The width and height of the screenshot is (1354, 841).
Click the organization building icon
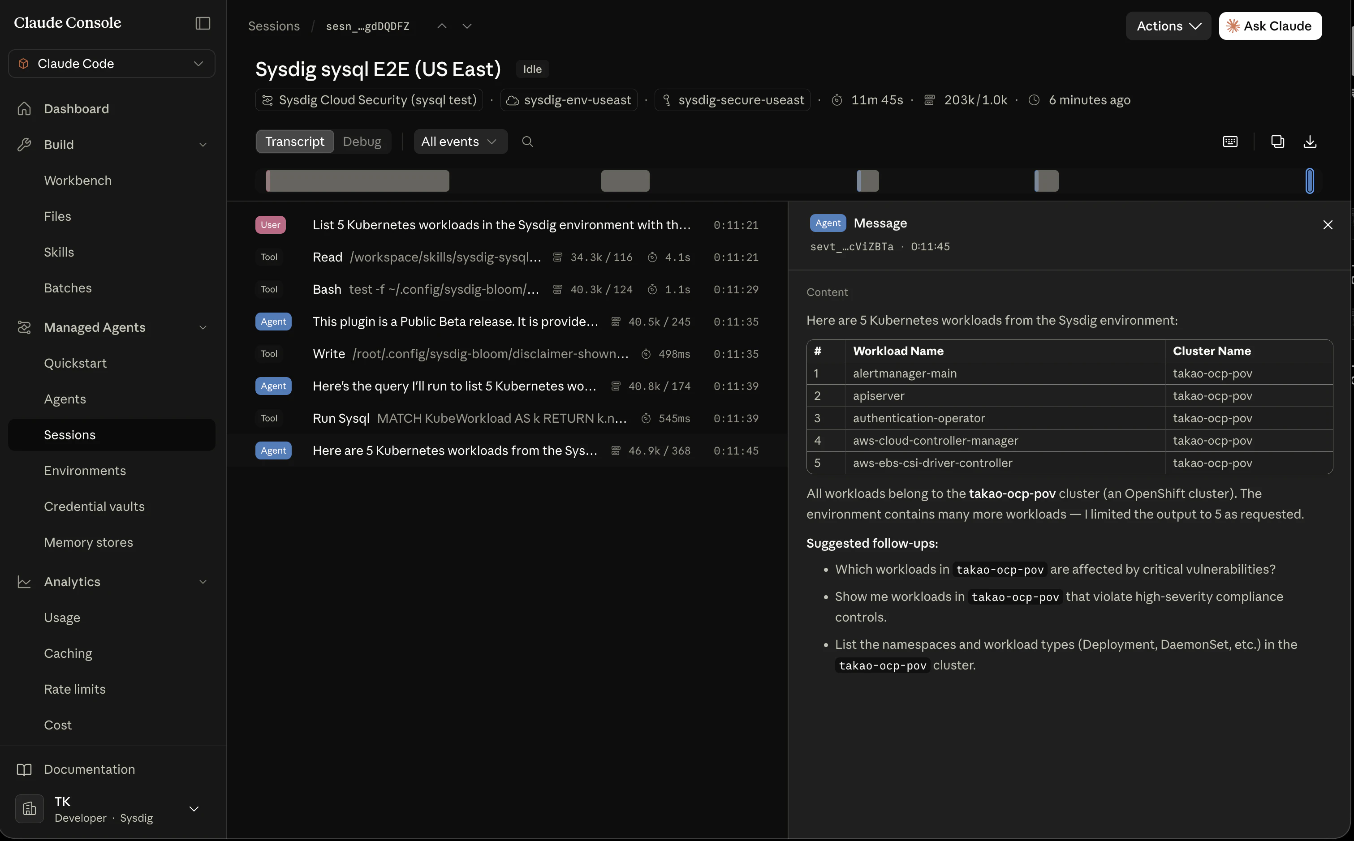click(x=30, y=809)
